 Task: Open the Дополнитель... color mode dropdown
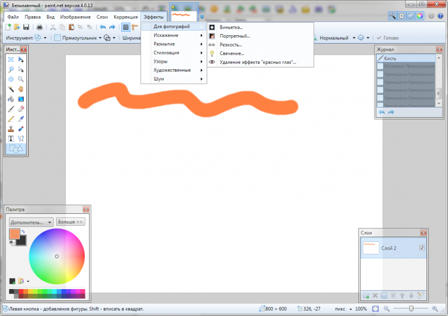(x=31, y=222)
